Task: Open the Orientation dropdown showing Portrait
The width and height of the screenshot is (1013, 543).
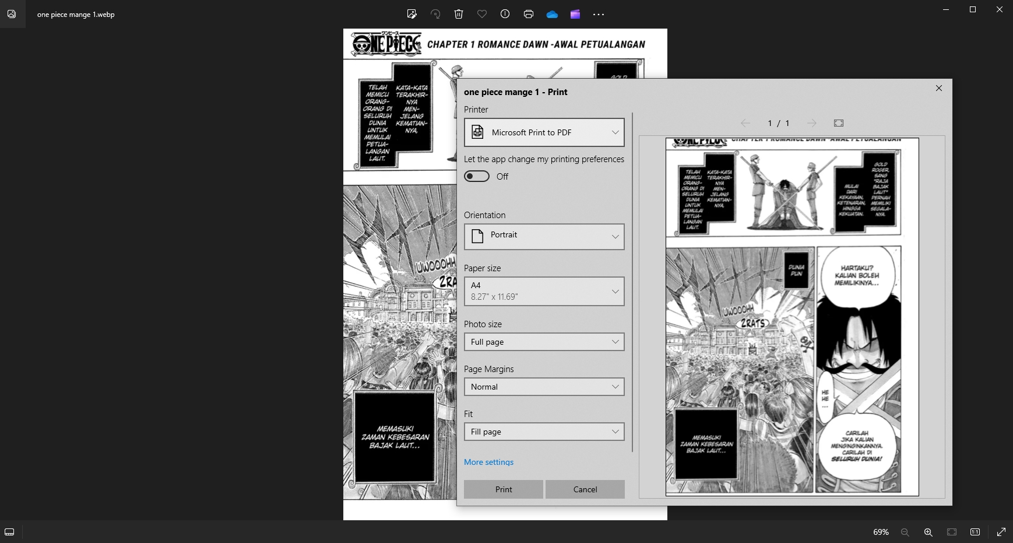Action: click(x=544, y=237)
